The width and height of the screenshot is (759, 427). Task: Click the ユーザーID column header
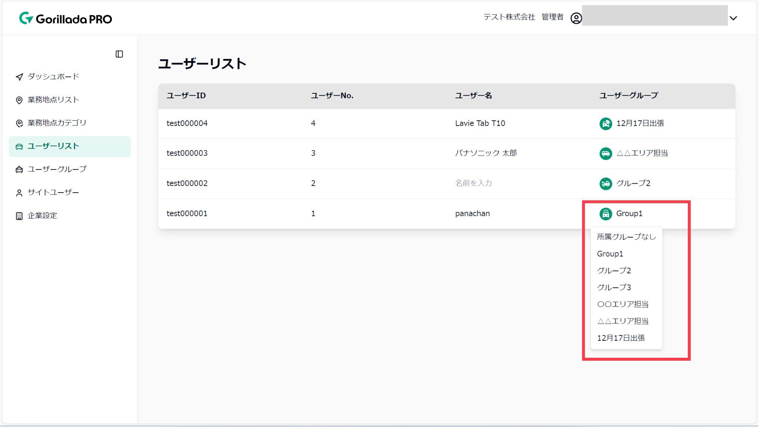[186, 96]
